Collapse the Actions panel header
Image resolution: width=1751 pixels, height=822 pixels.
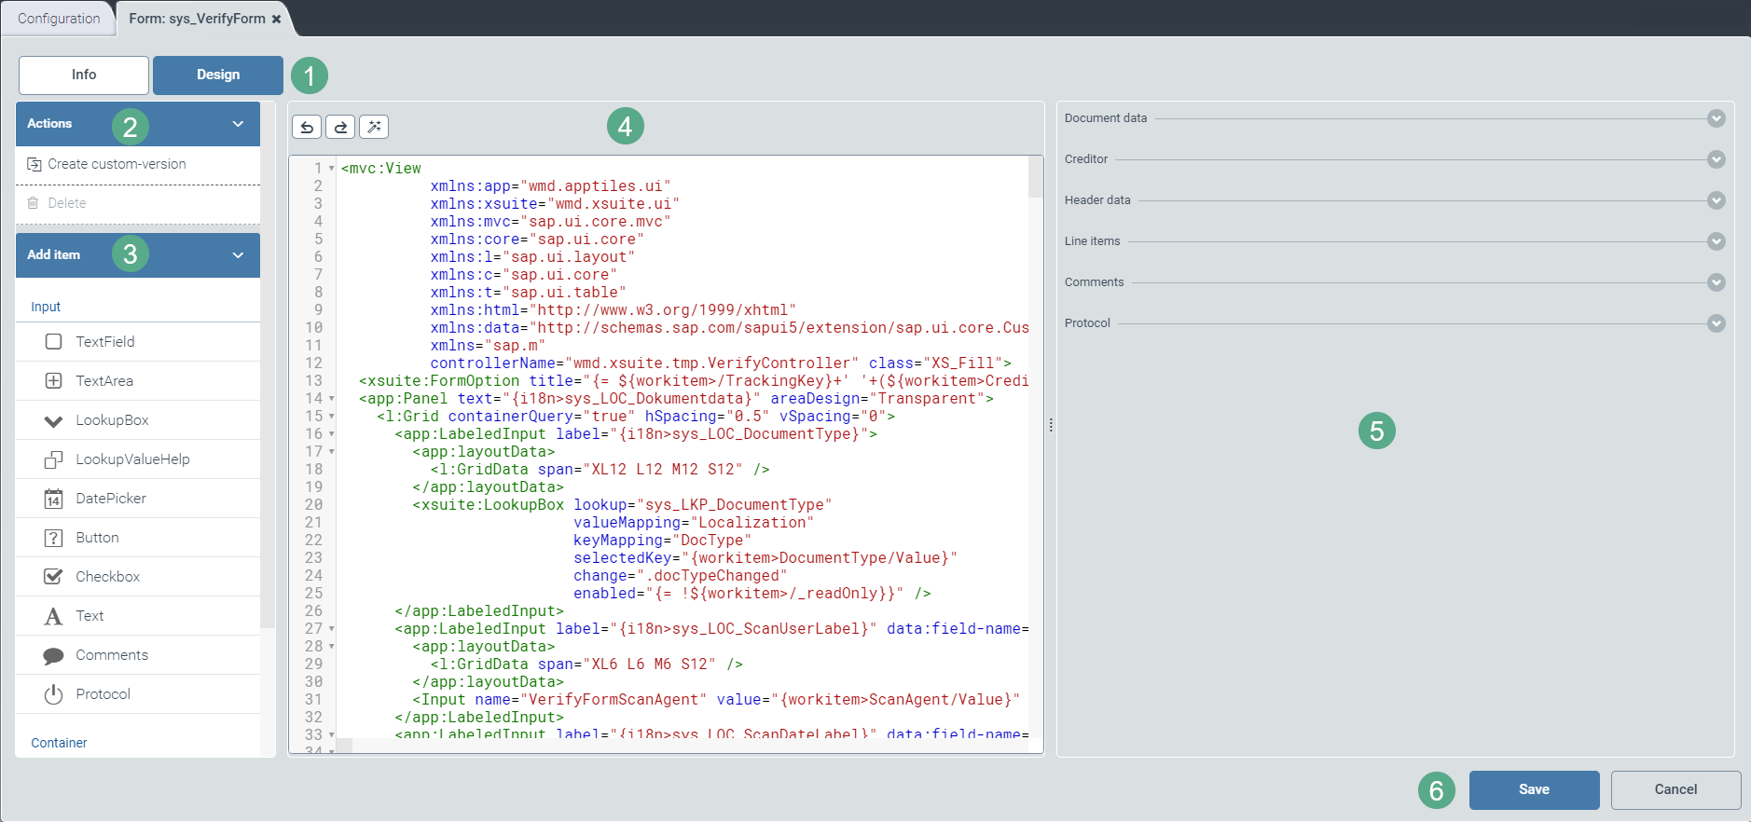[238, 124]
